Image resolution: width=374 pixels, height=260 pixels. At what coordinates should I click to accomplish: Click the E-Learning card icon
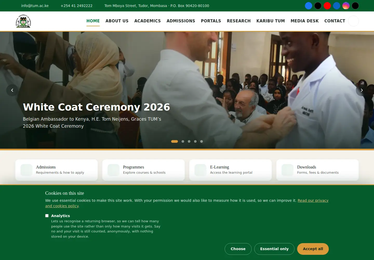coord(201,170)
